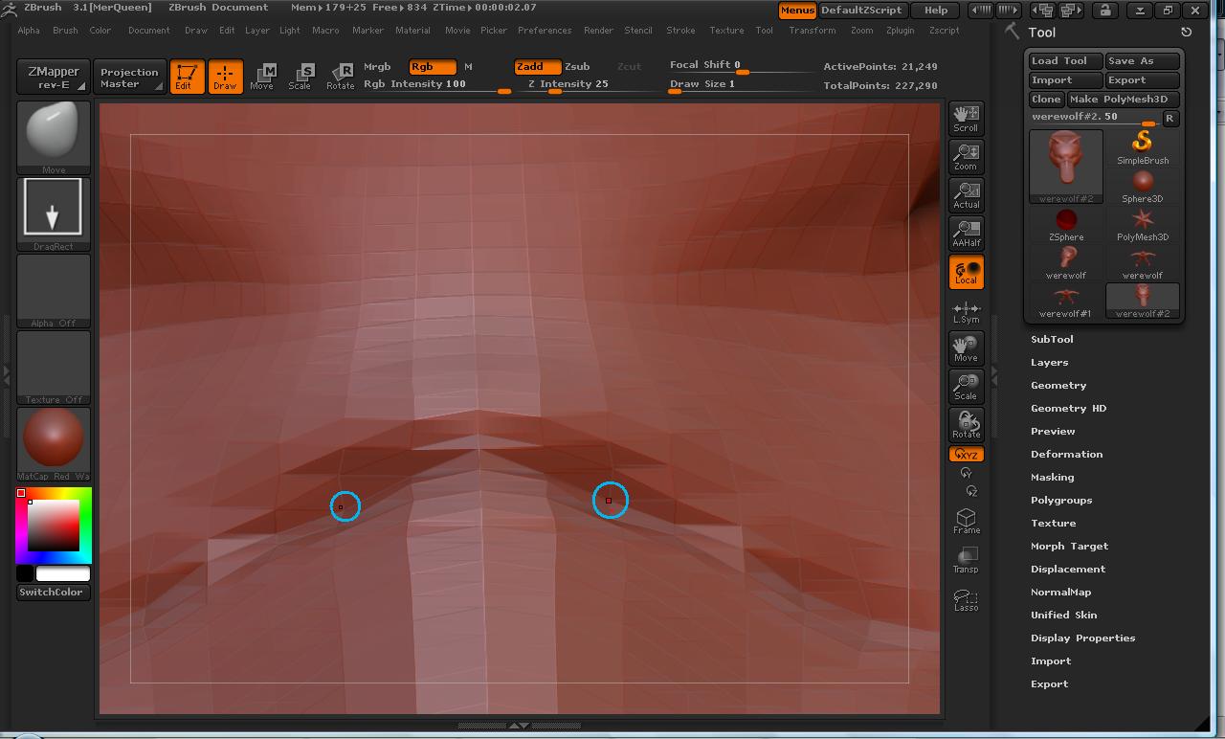This screenshot has height=739, width=1225.
Task: Toggle Zadd sculpting mode
Action: [538, 66]
